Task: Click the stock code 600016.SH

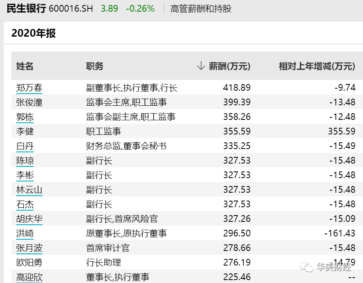Action: (x=71, y=9)
